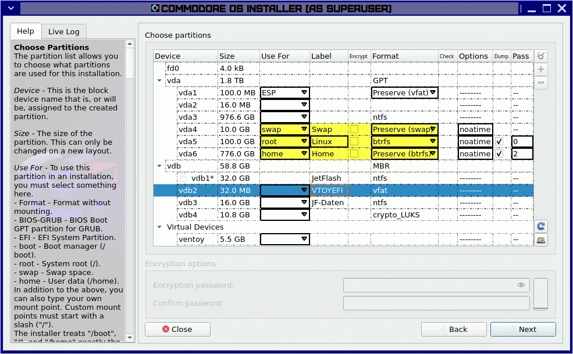Click the JetFlash label text
This screenshot has width=573, height=354.
click(x=326, y=178)
